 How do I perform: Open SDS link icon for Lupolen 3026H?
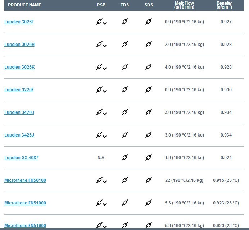click(x=149, y=44)
